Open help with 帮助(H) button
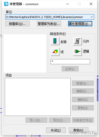 [x=79, y=130]
